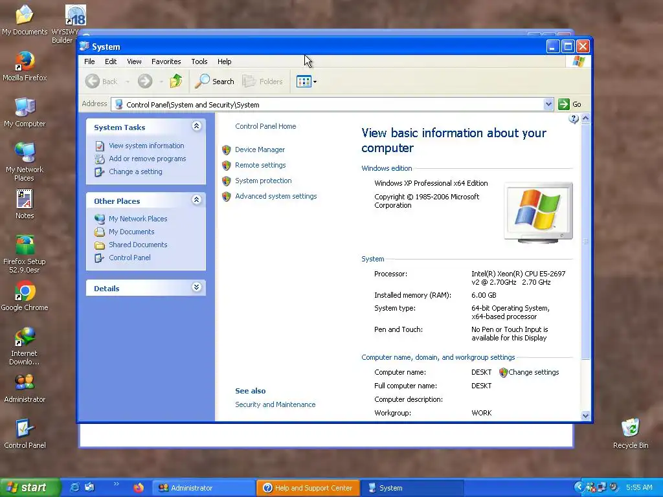The width and height of the screenshot is (663, 497).
Task: Open My Documents in Other Places
Action: pos(131,232)
